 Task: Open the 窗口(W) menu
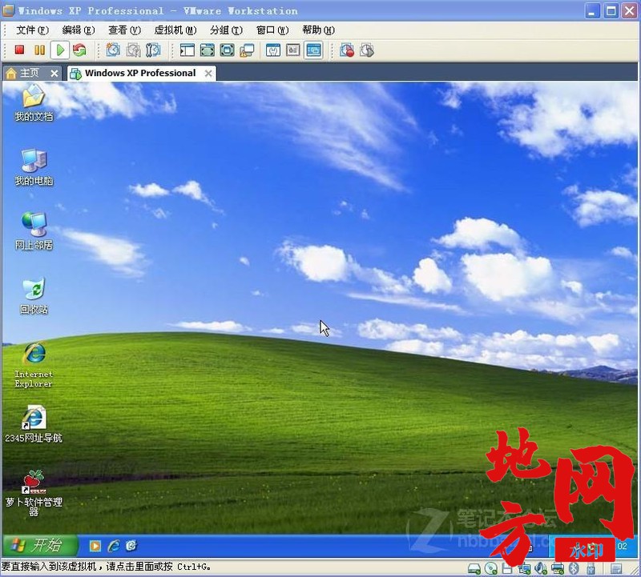point(272,30)
